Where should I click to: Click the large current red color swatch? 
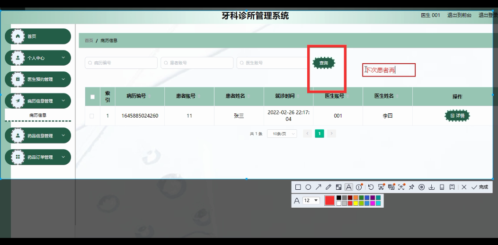pos(329,200)
